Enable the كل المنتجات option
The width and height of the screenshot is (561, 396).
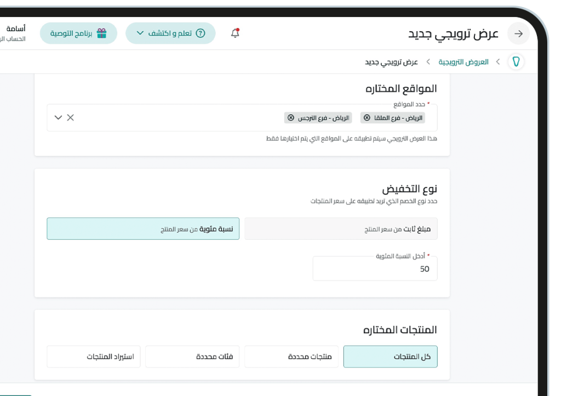click(x=390, y=356)
